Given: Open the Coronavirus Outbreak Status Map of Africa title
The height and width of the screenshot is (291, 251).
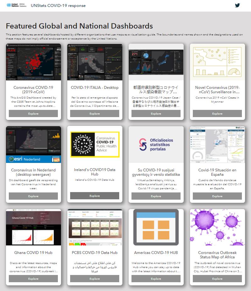Looking at the screenshot, I should tap(217, 255).
